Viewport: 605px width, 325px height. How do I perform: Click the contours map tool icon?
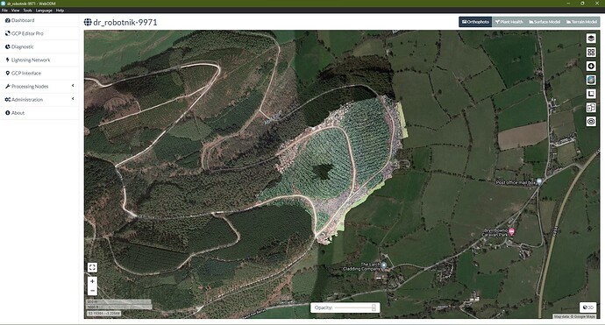pyautogui.click(x=591, y=122)
